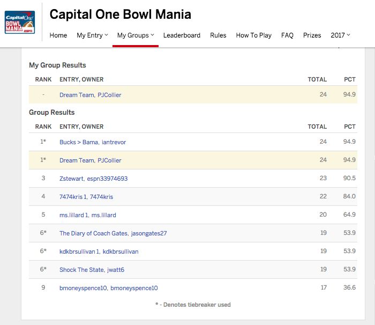Expand the My Groups dropdown menu
375x325 pixels.
click(x=136, y=35)
